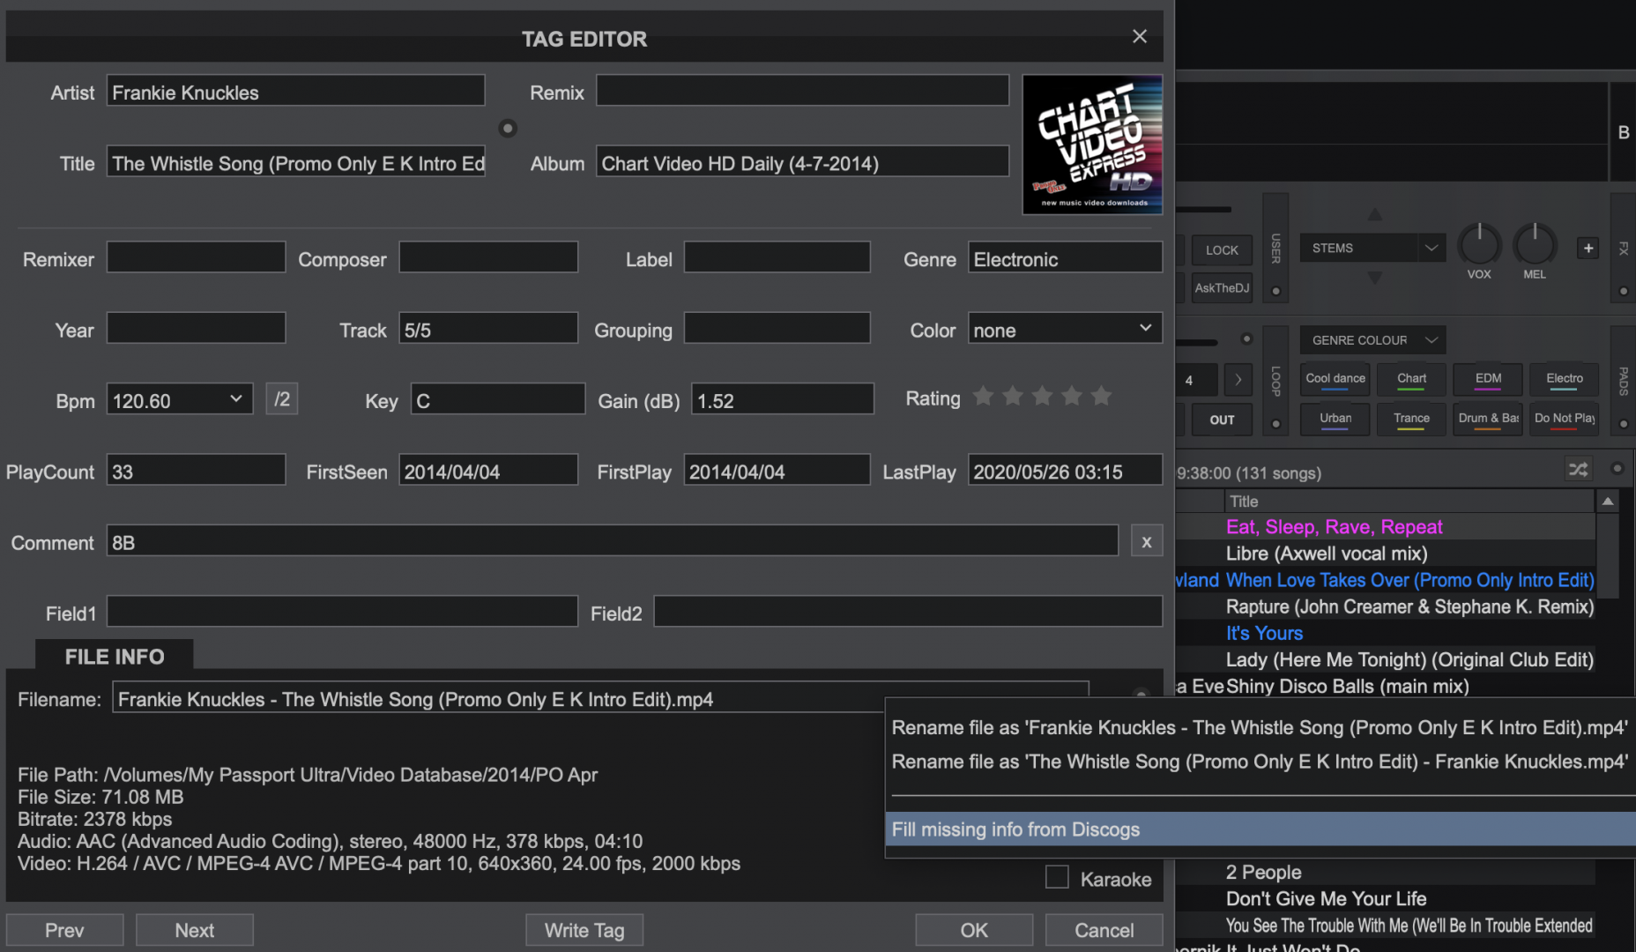
Task: Click the swap Artist/Title dot icon
Action: pos(508,129)
